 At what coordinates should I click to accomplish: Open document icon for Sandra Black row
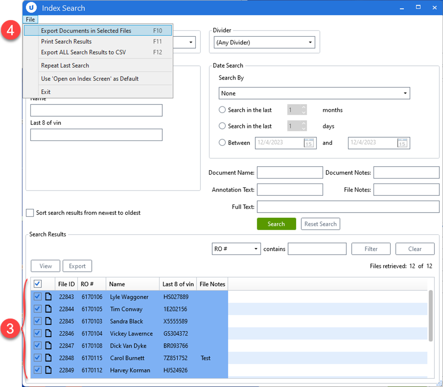[49, 321]
